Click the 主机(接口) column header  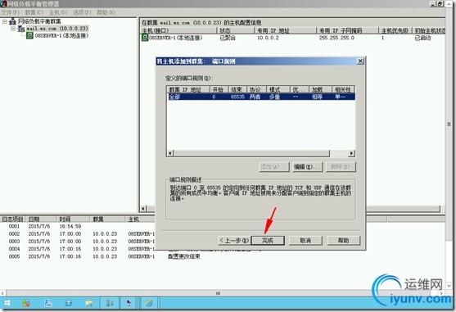[x=178, y=30]
